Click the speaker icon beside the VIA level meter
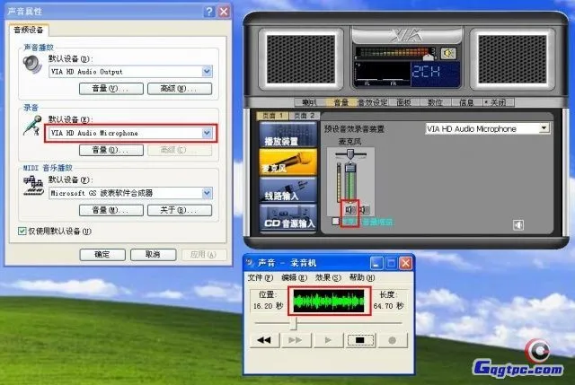This screenshot has width=575, height=385. pos(448,54)
